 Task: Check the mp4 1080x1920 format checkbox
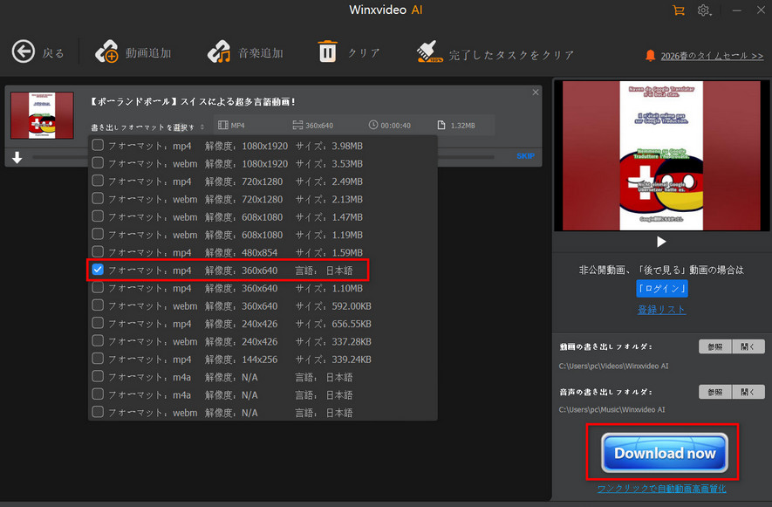pos(98,146)
